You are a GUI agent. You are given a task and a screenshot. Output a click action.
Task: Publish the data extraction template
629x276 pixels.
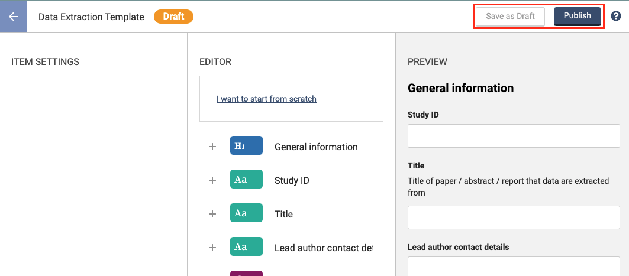point(577,16)
